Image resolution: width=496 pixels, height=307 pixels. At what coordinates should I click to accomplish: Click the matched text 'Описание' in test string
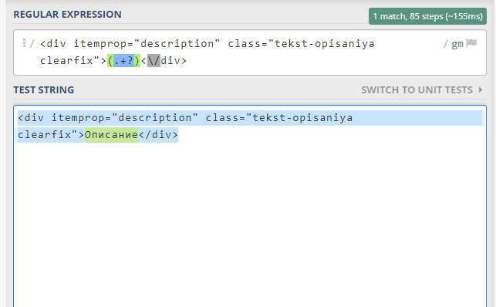tap(111, 135)
